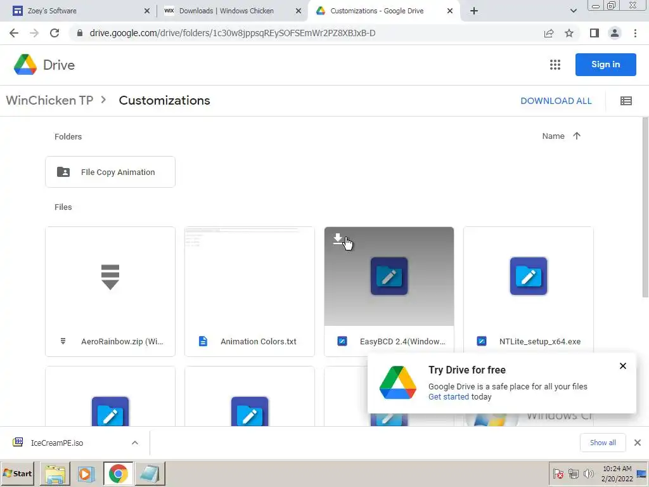Open the NTLite_setup_x64.exe thumbnail

pos(529,276)
